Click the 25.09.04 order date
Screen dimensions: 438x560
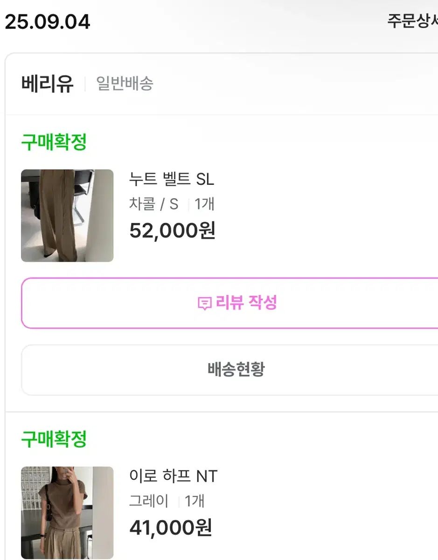click(47, 22)
